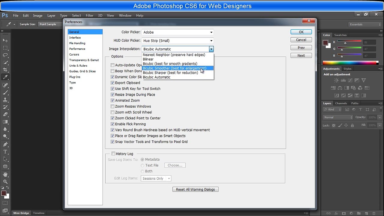Select the Crop tool
This screenshot has height=216, width=384.
pos(5,70)
